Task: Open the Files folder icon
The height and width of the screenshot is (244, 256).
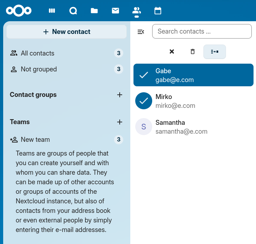Action: pyautogui.click(x=94, y=11)
